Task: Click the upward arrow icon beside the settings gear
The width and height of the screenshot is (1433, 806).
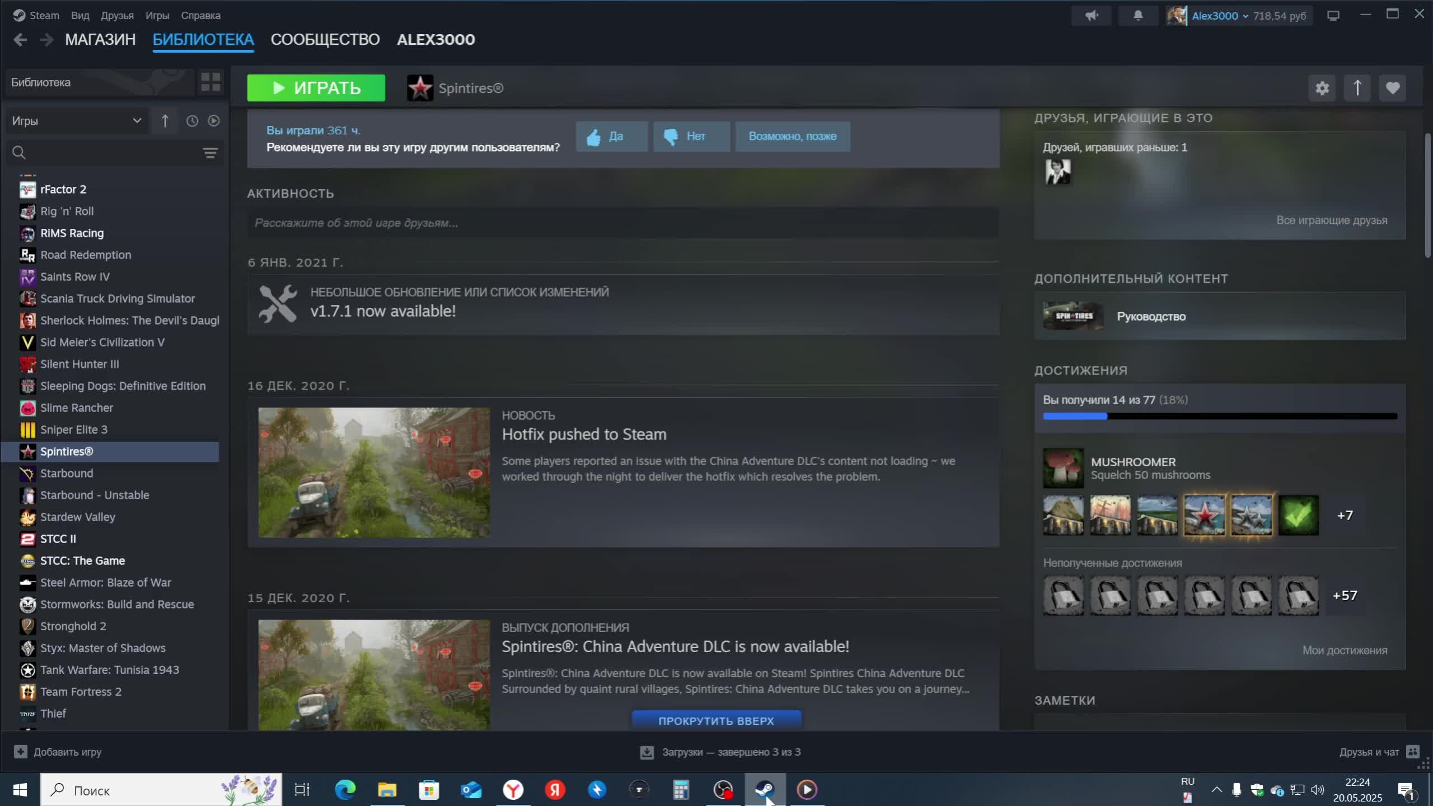Action: click(x=1357, y=88)
